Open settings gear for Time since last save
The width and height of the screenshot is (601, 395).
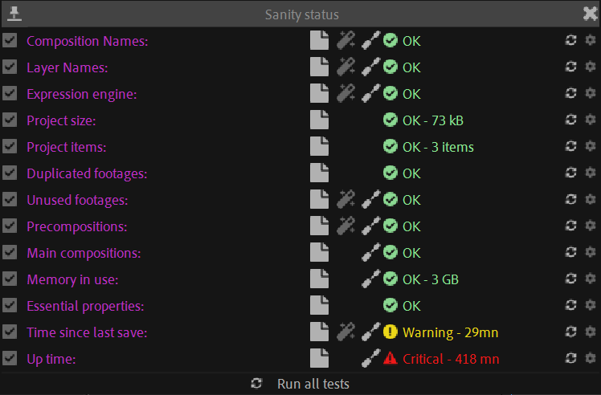590,332
